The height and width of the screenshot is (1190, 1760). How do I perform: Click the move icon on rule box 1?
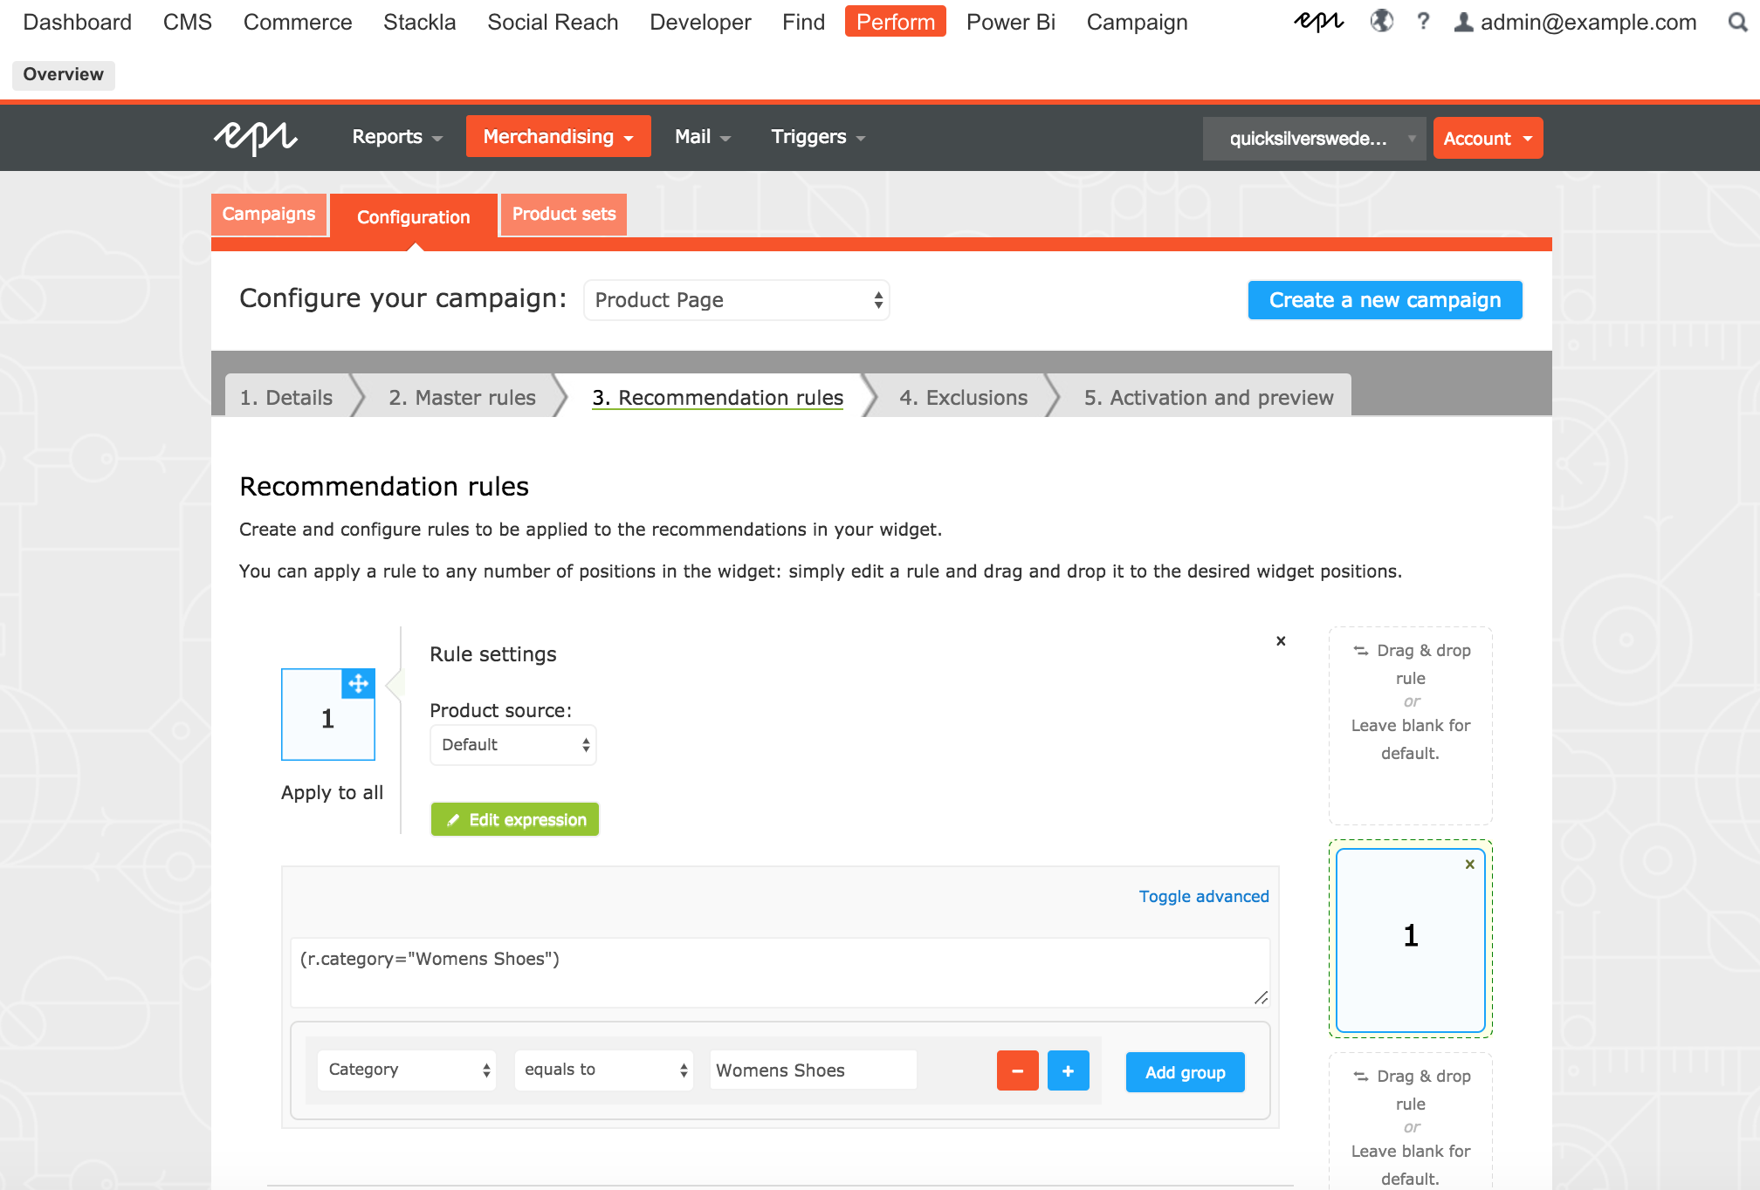[x=358, y=684]
